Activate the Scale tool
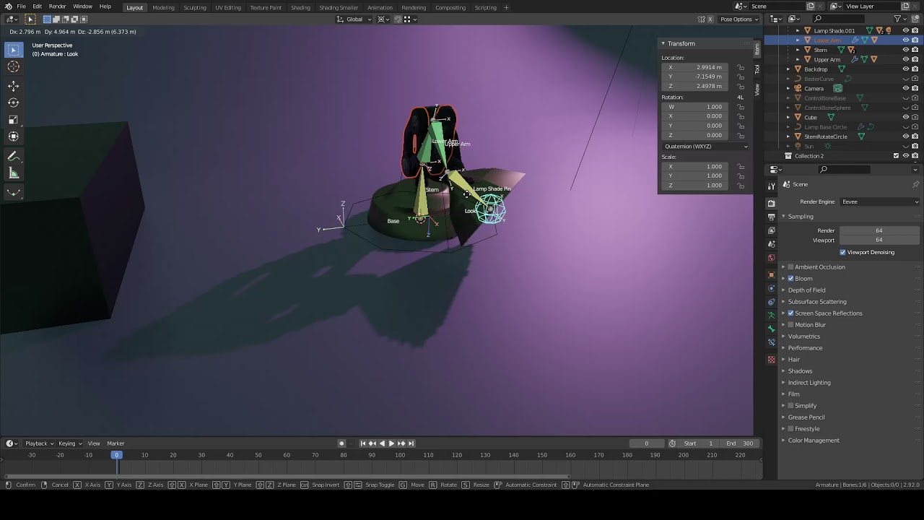Image resolution: width=924 pixels, height=520 pixels. click(13, 120)
